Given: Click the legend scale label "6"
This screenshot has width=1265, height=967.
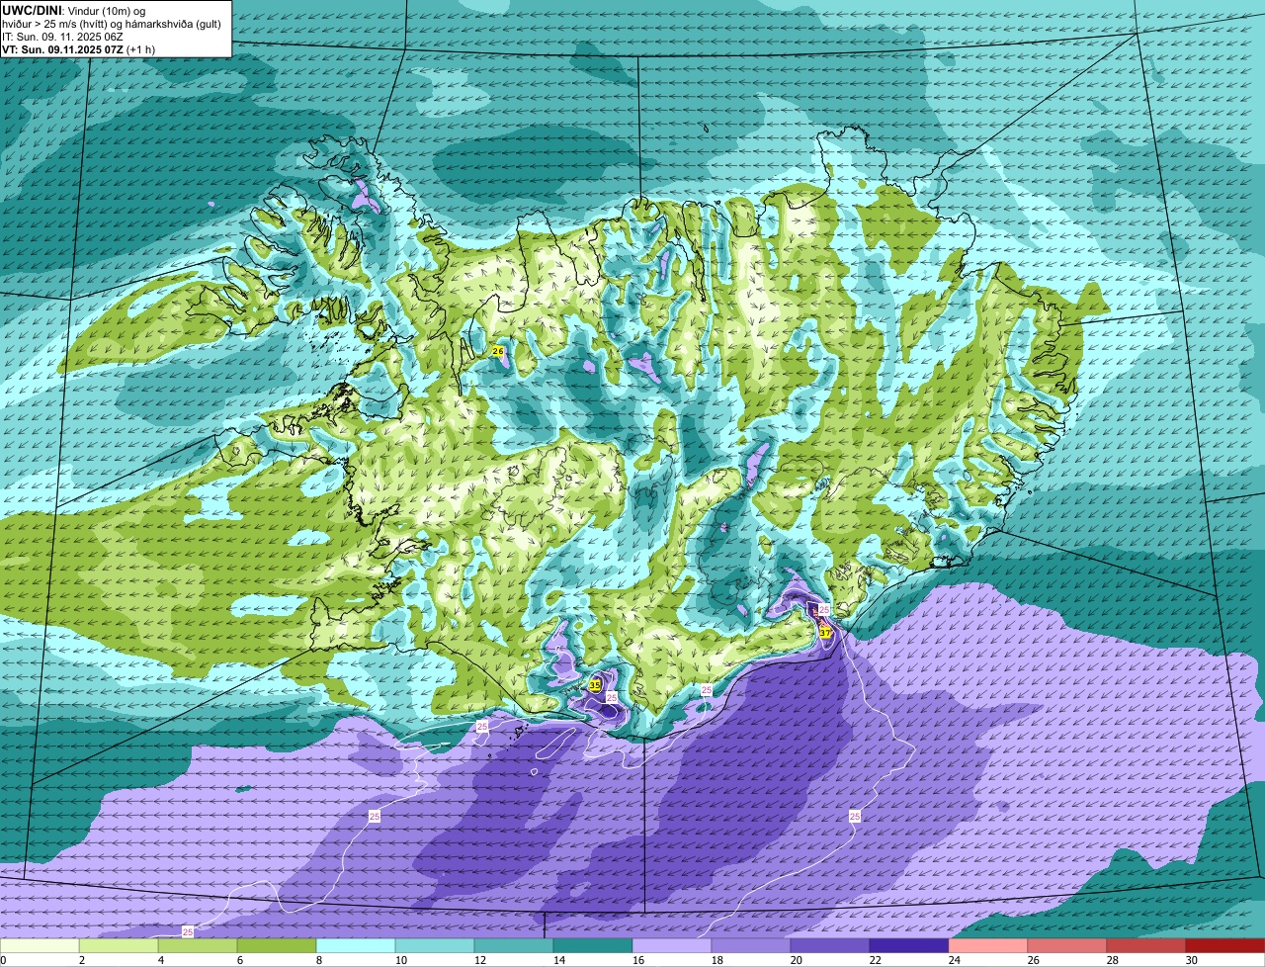Looking at the screenshot, I should click(239, 960).
